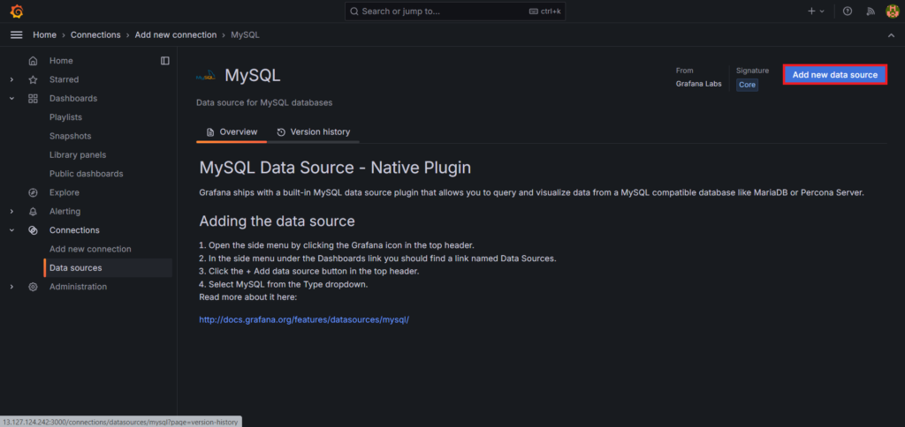
Task: Open the user profile avatar
Action: [x=893, y=11]
